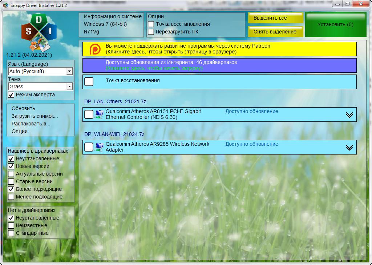Expand the AR9285 Wireless driver details chevron
Screen dimensions: 372x265
coord(349,148)
